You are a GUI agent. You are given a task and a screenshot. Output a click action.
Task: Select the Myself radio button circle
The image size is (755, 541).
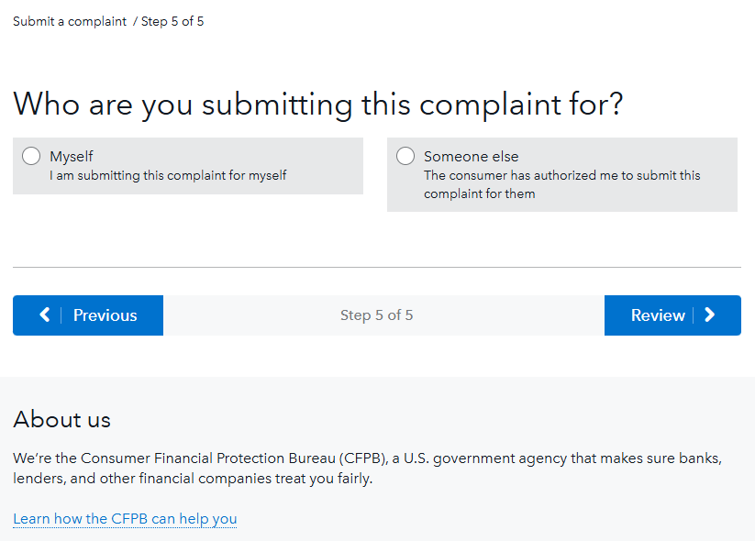tap(31, 157)
